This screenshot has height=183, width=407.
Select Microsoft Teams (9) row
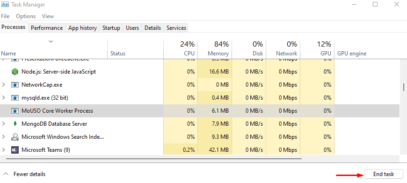click(x=200, y=149)
